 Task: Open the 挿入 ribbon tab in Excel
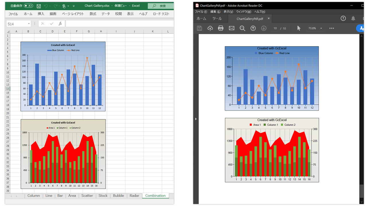tap(41, 14)
